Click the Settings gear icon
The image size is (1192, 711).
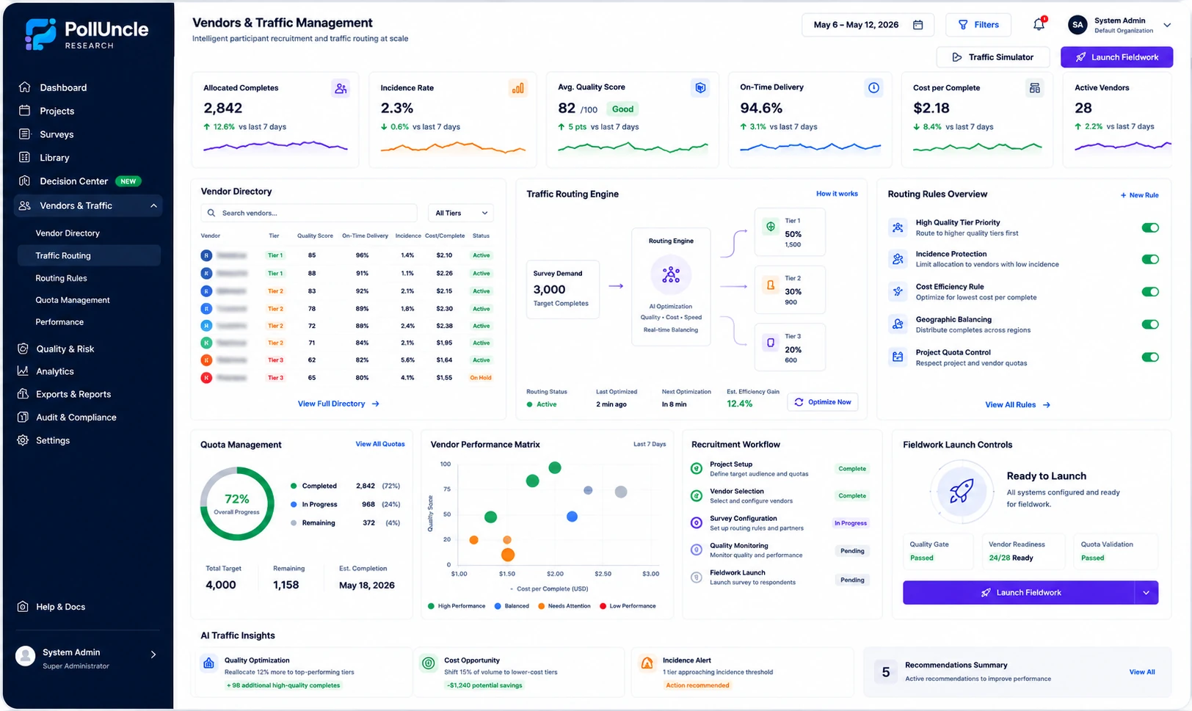tap(23, 440)
